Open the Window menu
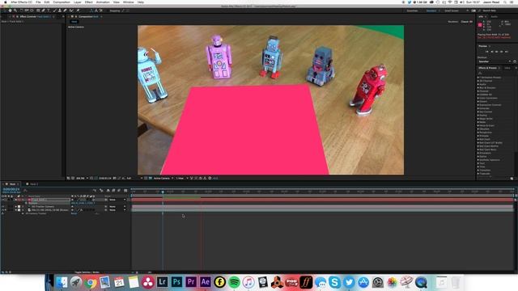Screen dimensions: 518x291 (x=128, y=2)
